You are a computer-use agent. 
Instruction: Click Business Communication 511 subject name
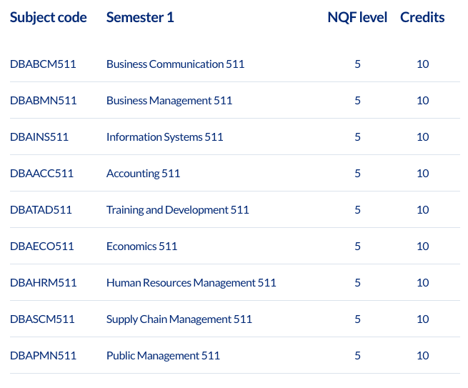176,64
